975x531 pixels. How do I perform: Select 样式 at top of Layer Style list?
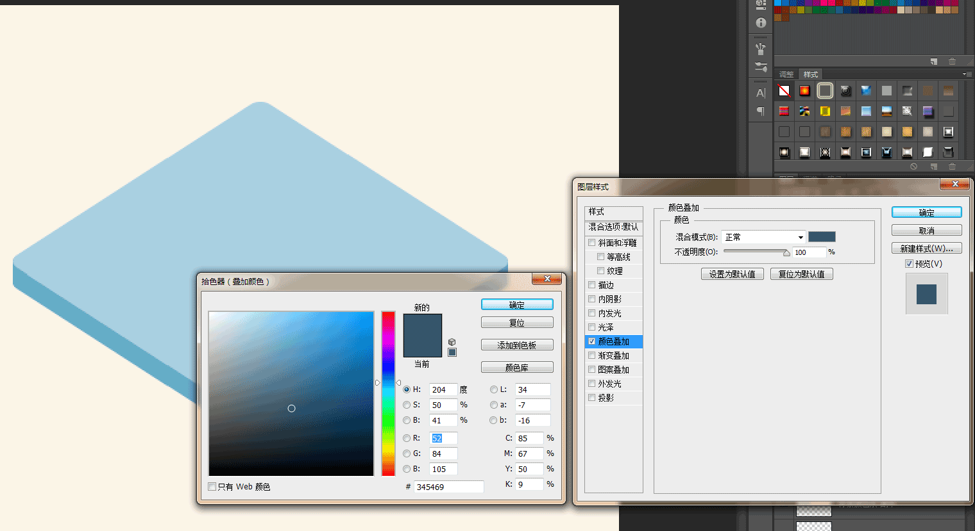614,212
